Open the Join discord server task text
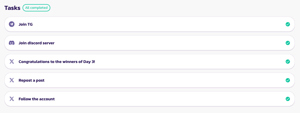The width and height of the screenshot is (300, 113). coord(37,43)
